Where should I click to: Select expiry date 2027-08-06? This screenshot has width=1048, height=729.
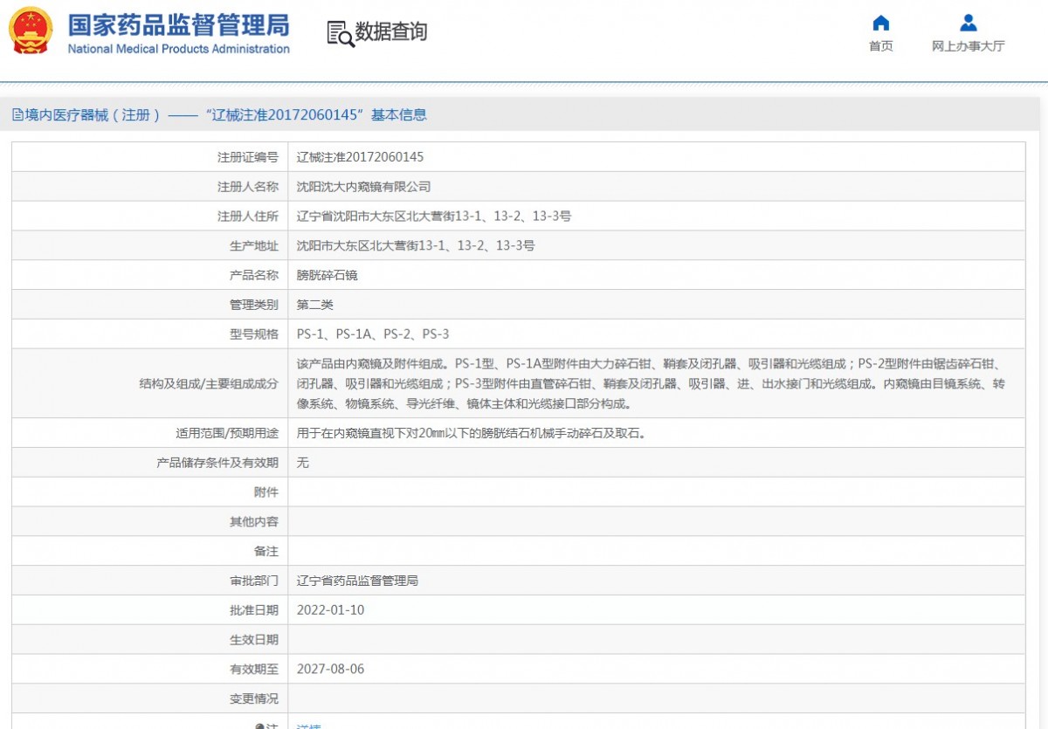tap(330, 669)
